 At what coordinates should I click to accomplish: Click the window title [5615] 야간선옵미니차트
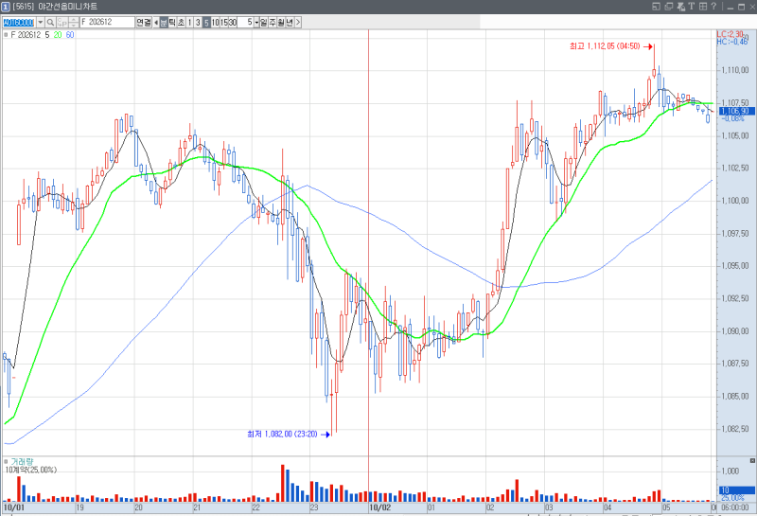55,7
